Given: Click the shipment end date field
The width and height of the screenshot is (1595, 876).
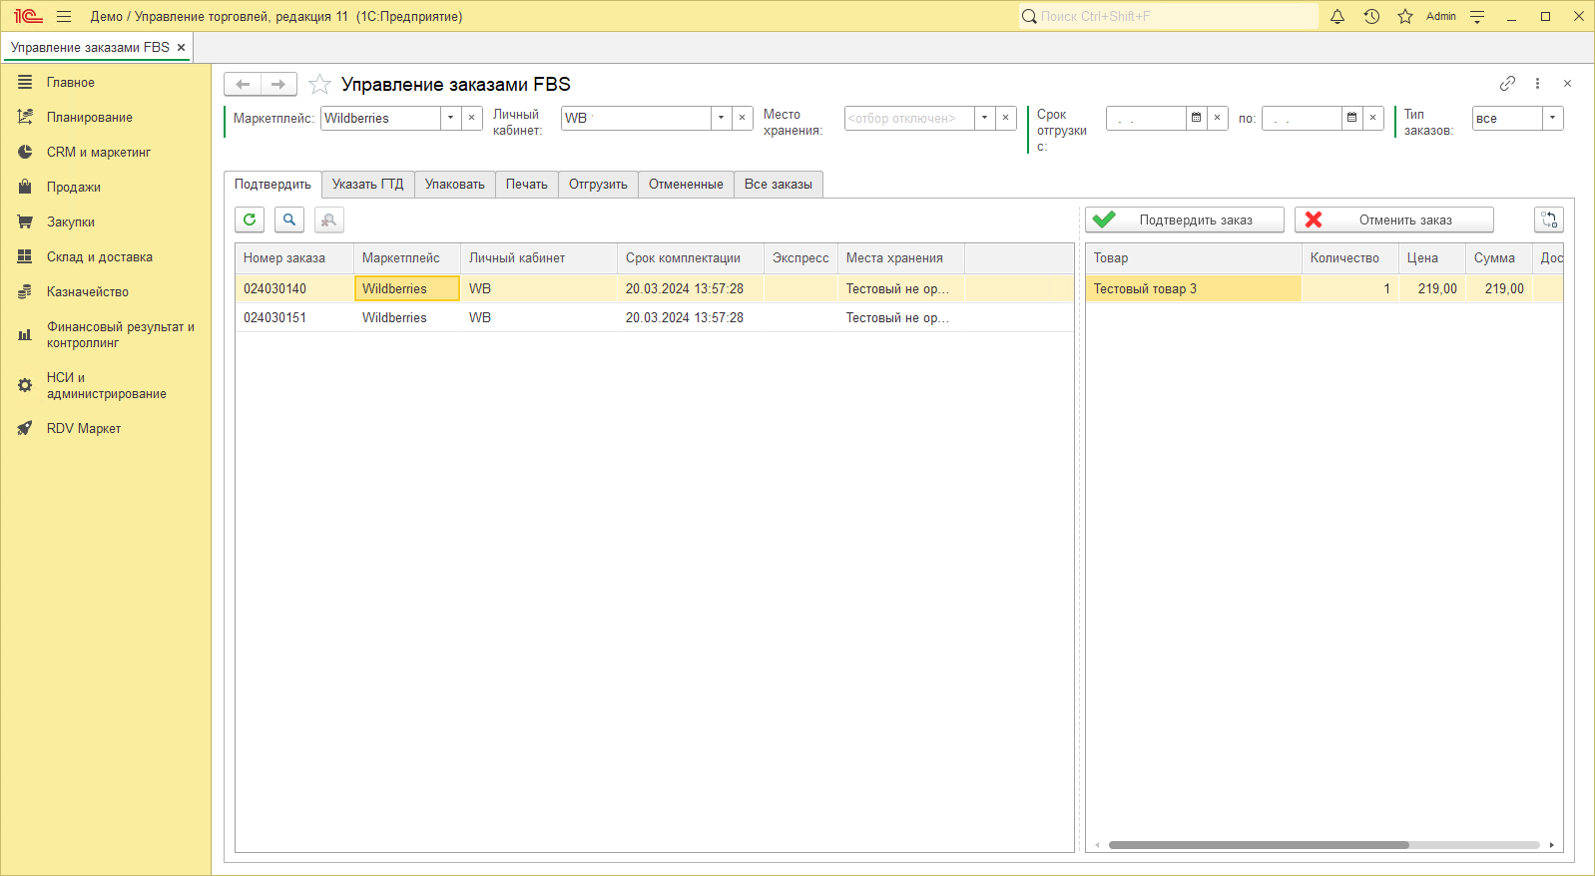Looking at the screenshot, I should pyautogui.click(x=1302, y=118).
